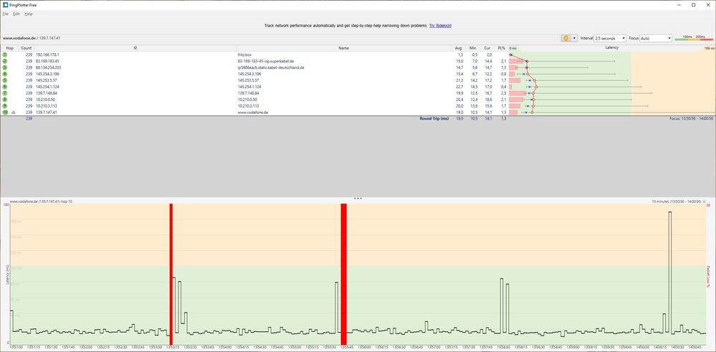This screenshot has height=352, width=716.
Task: Select hop 5 green circle icon
Action: click(5, 80)
